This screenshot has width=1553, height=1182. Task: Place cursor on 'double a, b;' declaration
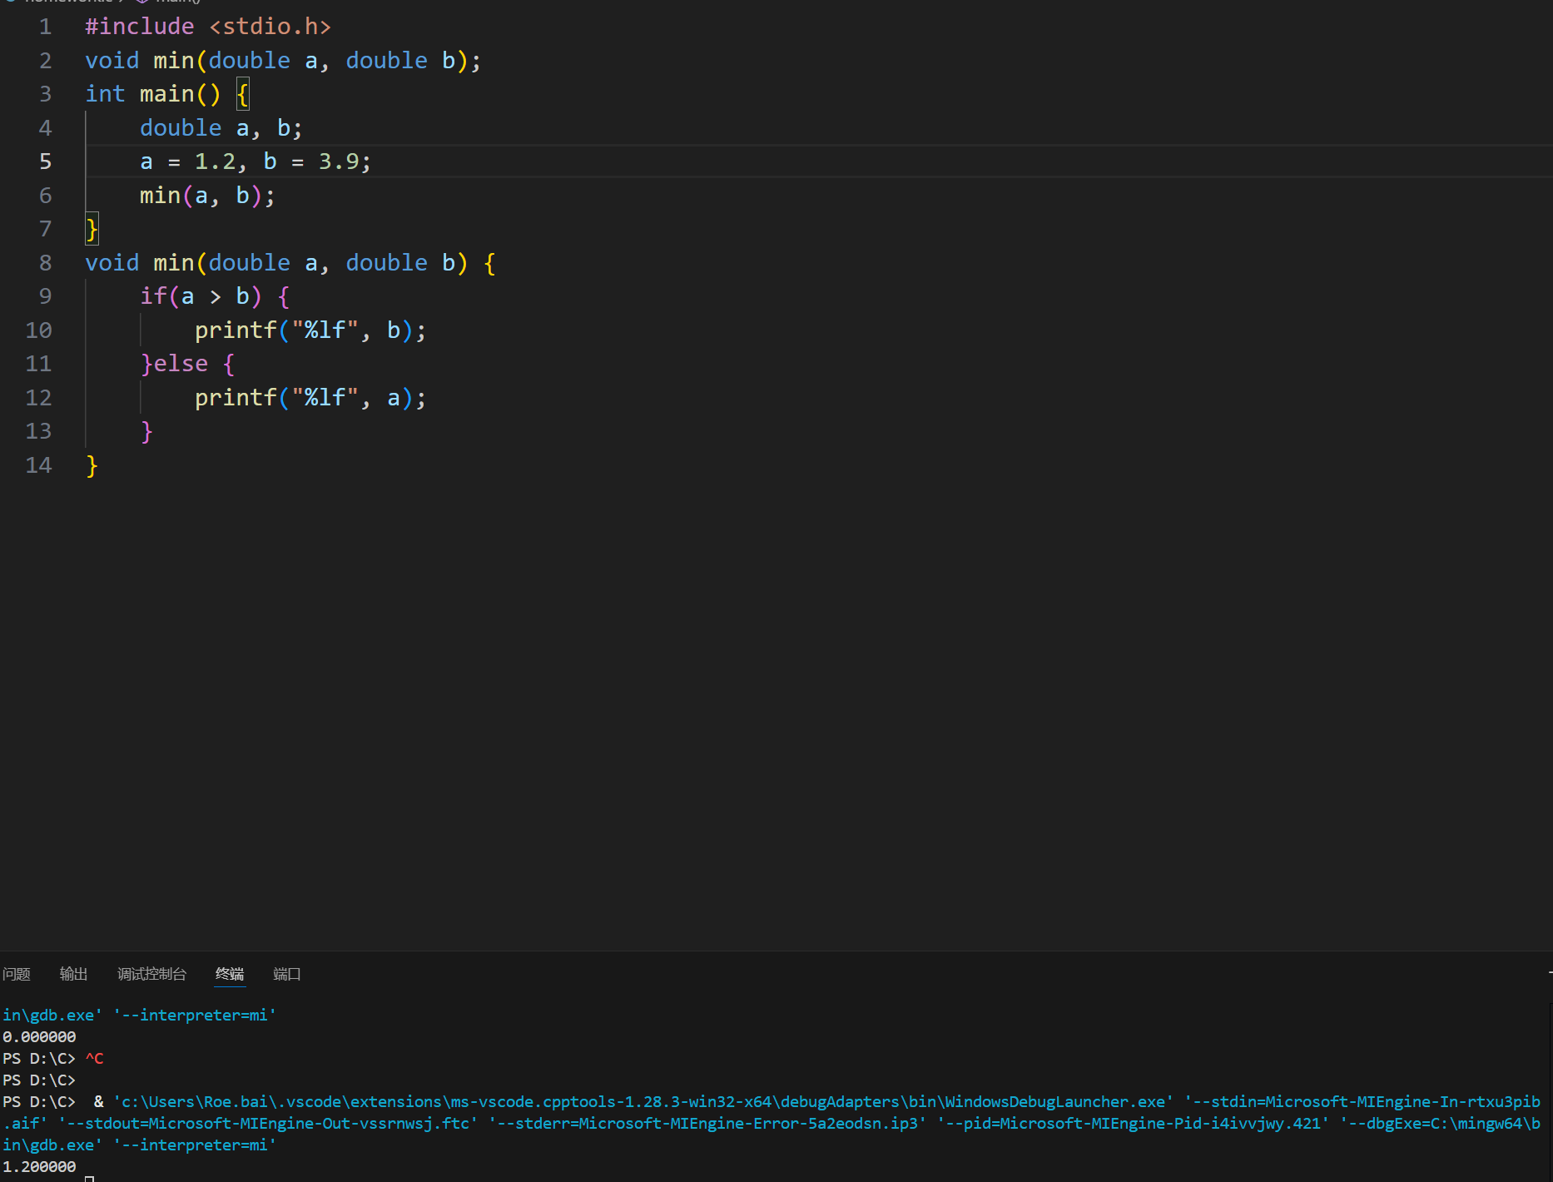click(221, 128)
